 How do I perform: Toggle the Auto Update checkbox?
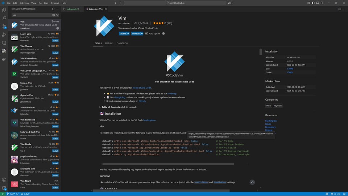tap(146, 33)
